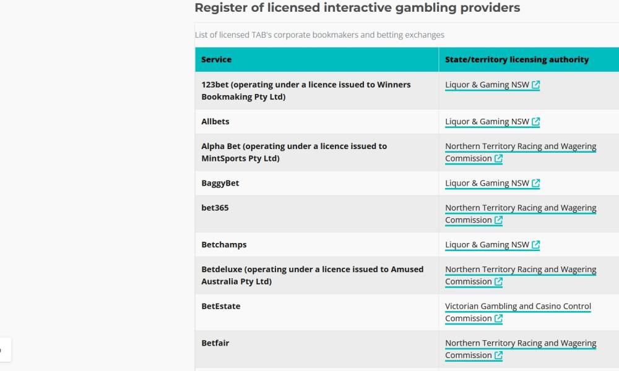Open Victorian Gambling and Casino Control Commission link
The width and height of the screenshot is (619, 371).
click(517, 306)
